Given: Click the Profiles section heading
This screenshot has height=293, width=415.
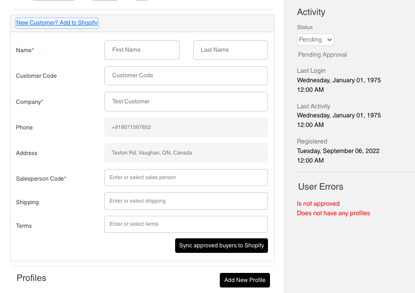Looking at the screenshot, I should [31, 277].
